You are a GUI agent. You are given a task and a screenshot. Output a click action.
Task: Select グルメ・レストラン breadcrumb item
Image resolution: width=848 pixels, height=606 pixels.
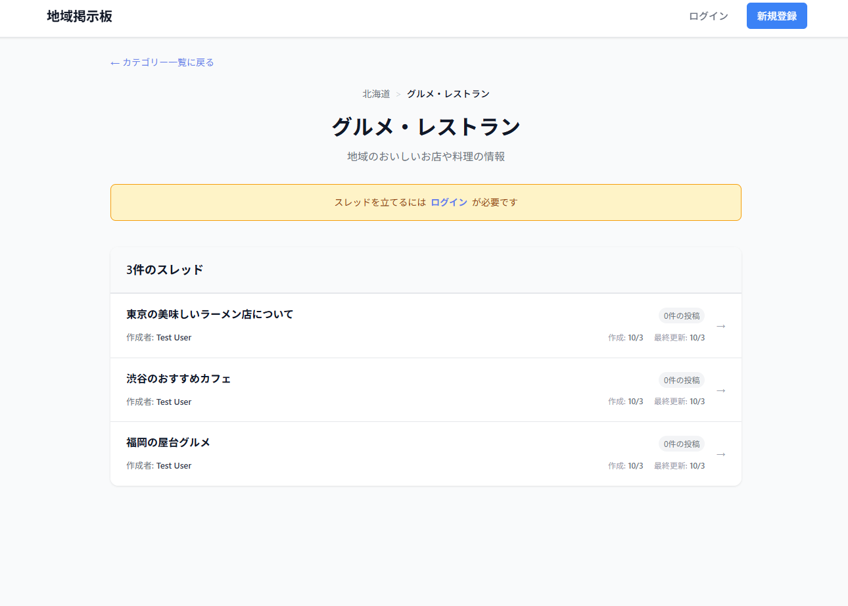tap(448, 94)
